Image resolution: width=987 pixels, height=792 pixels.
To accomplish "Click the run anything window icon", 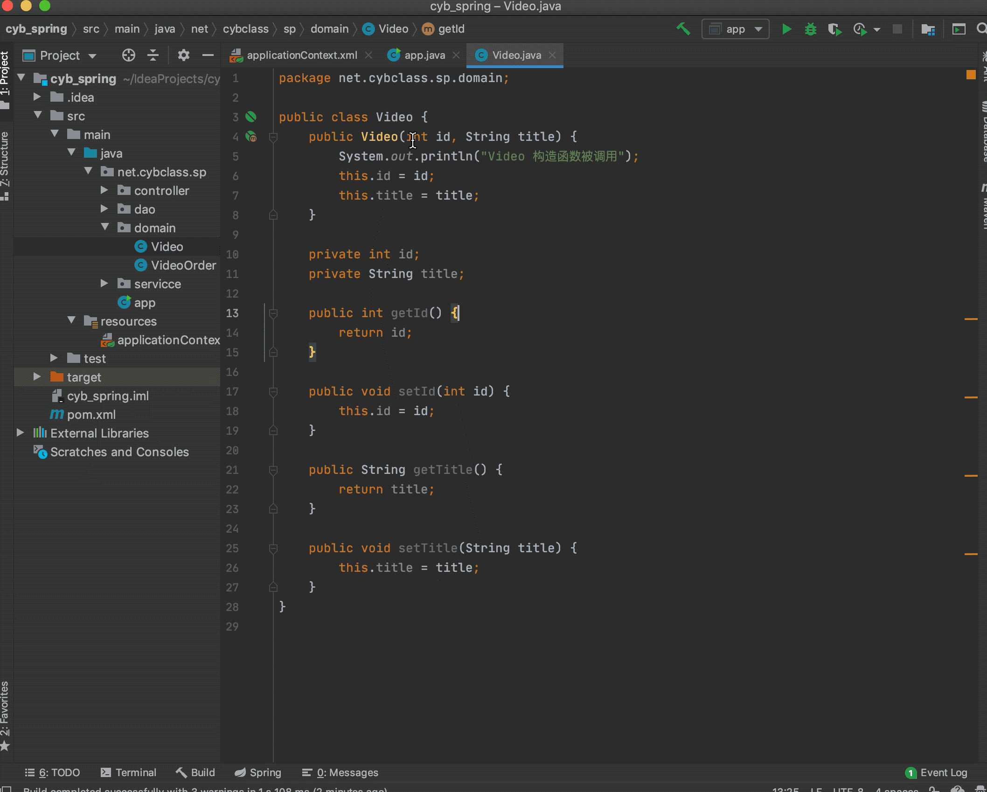I will pos(959,29).
